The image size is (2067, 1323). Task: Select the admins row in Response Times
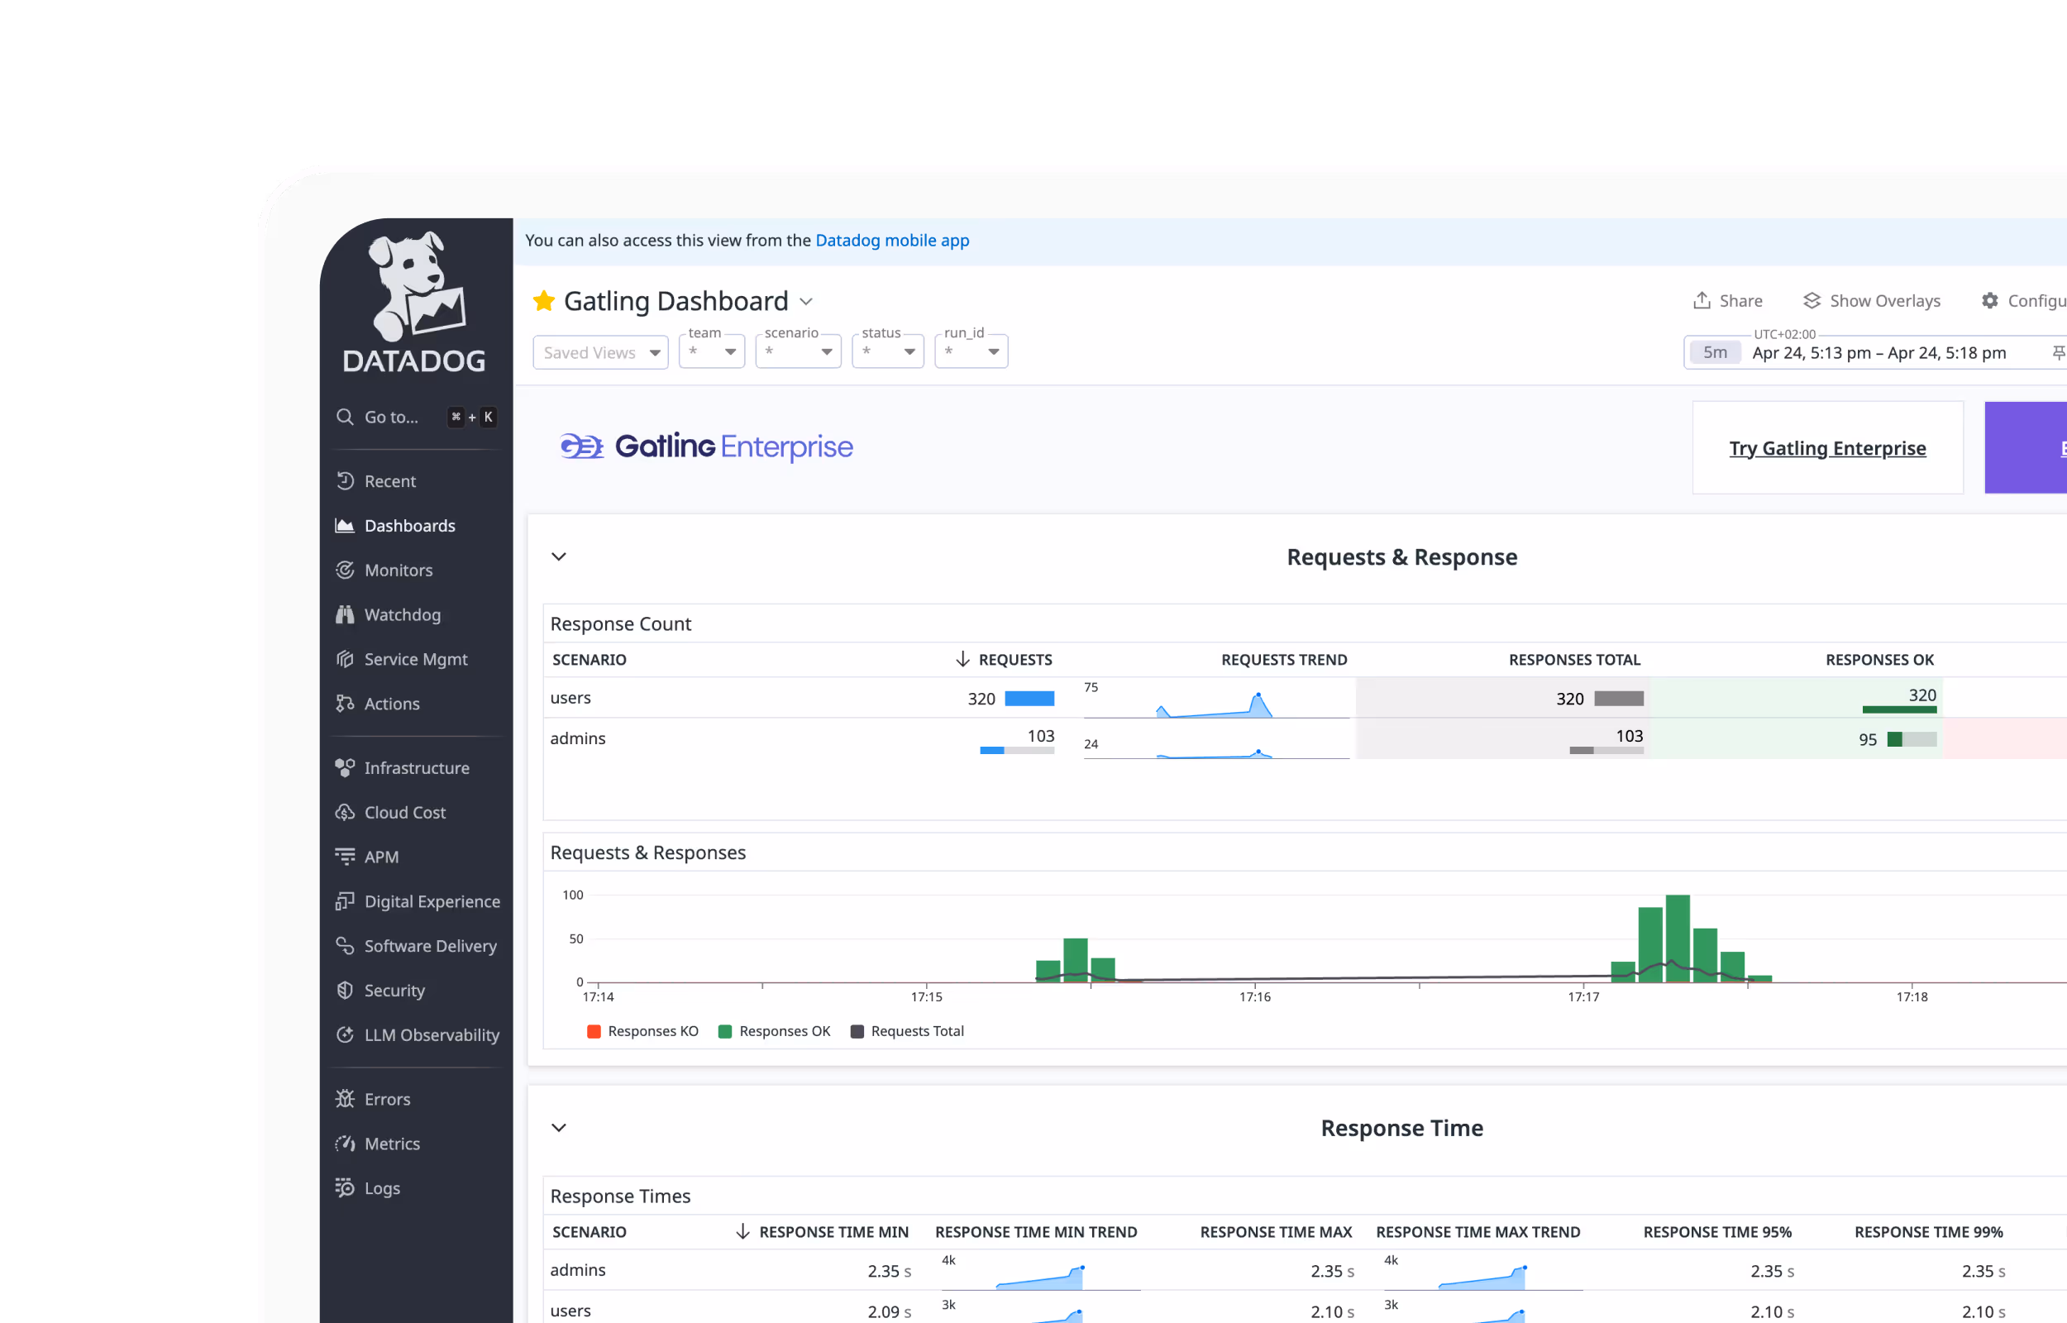[x=1306, y=1271]
